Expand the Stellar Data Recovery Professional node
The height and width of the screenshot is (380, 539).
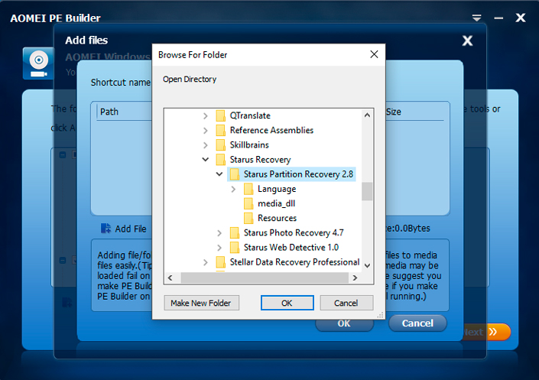[205, 262]
